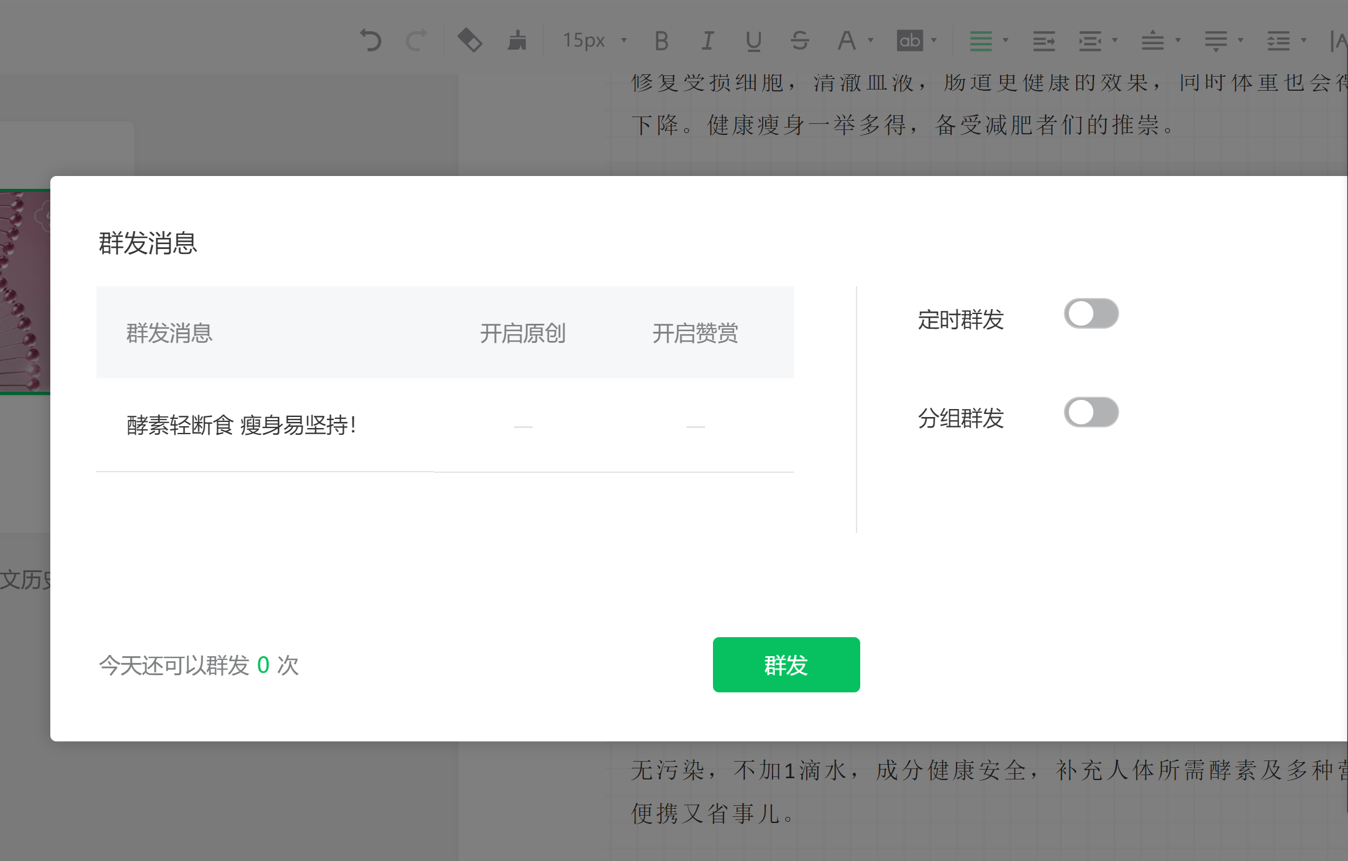Click the 酵素轻断食 瘦身易坚持! message row
Viewport: 1348px width, 861px height.
[241, 425]
